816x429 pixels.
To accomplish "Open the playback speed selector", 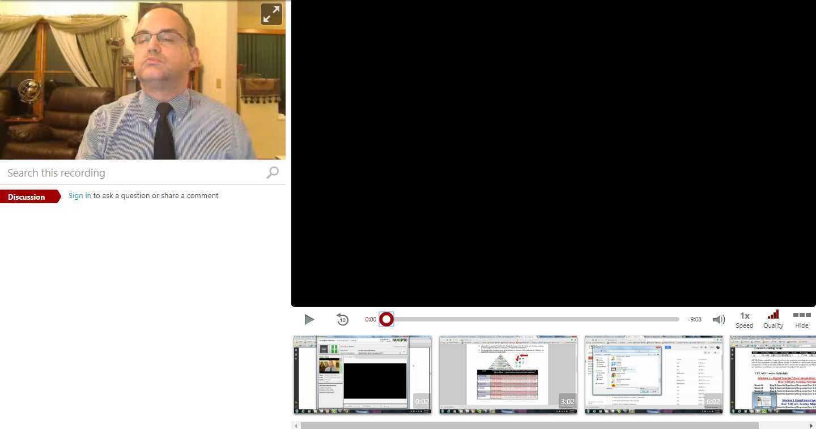I will [x=744, y=319].
